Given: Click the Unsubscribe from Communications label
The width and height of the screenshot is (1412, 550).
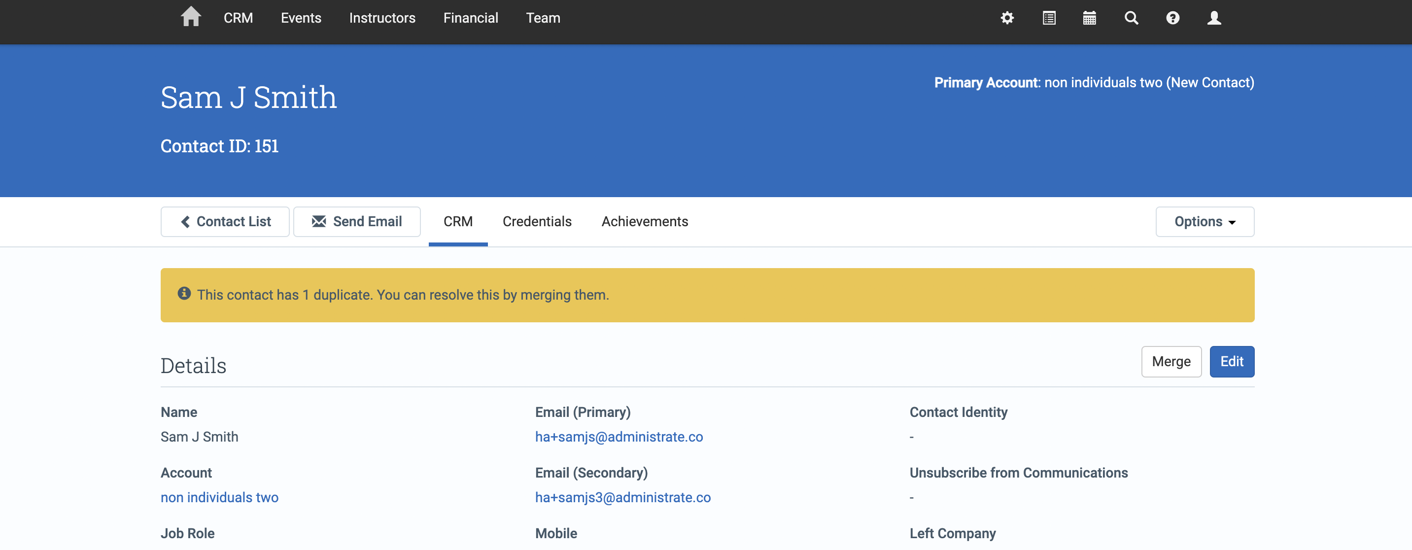Looking at the screenshot, I should pos(1018,473).
